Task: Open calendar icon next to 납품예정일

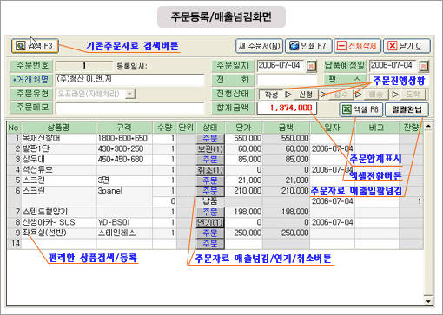Action: coord(424,66)
